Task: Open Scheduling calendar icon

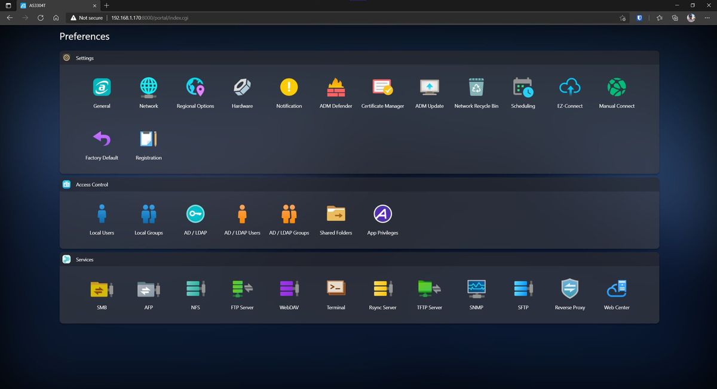Action: 523,87
